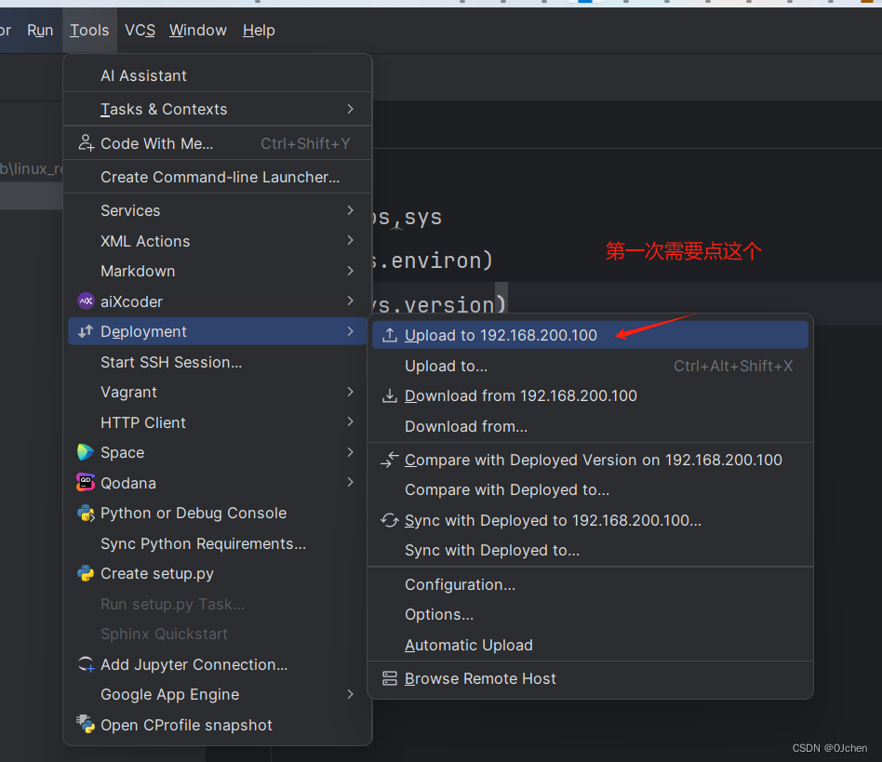Click Python or Debug Console label
Screen dimensions: 882x762
point(194,513)
